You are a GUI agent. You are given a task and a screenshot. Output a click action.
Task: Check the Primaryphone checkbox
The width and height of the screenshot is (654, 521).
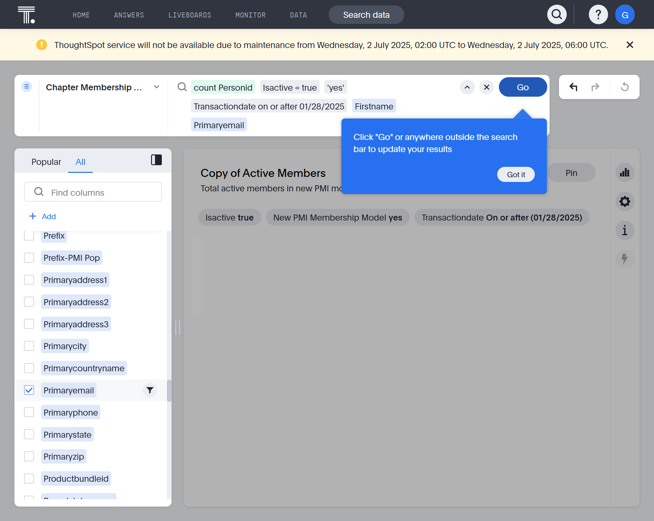[29, 412]
